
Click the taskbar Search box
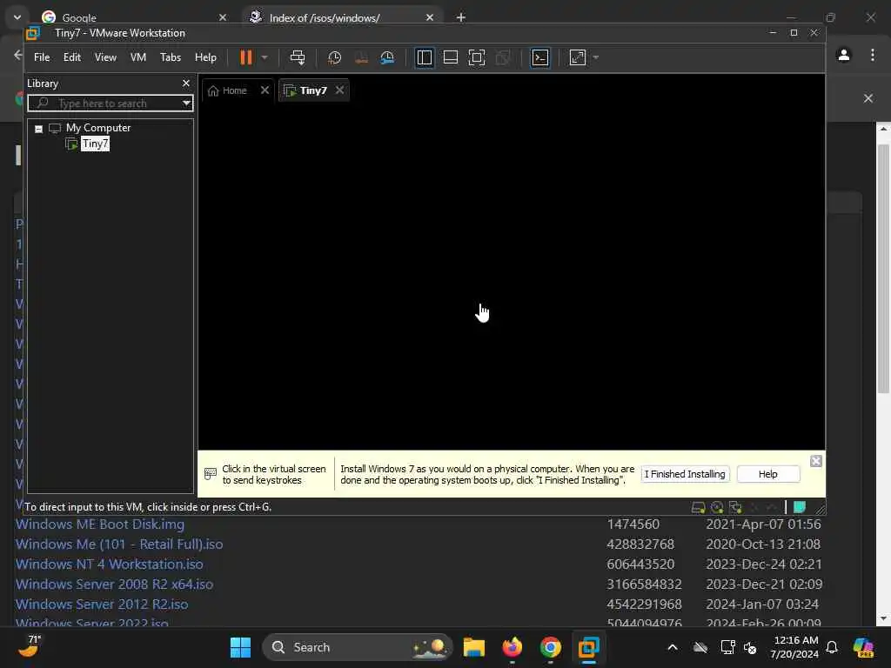[358, 647]
